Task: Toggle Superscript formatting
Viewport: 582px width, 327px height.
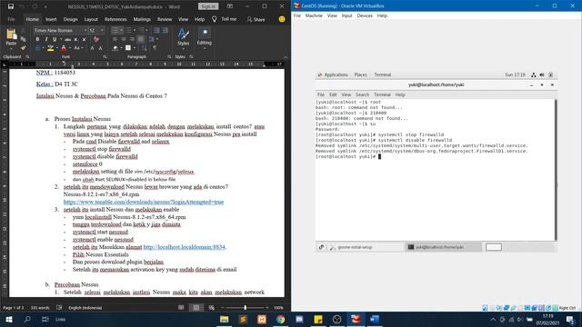Action: [x=85, y=39]
